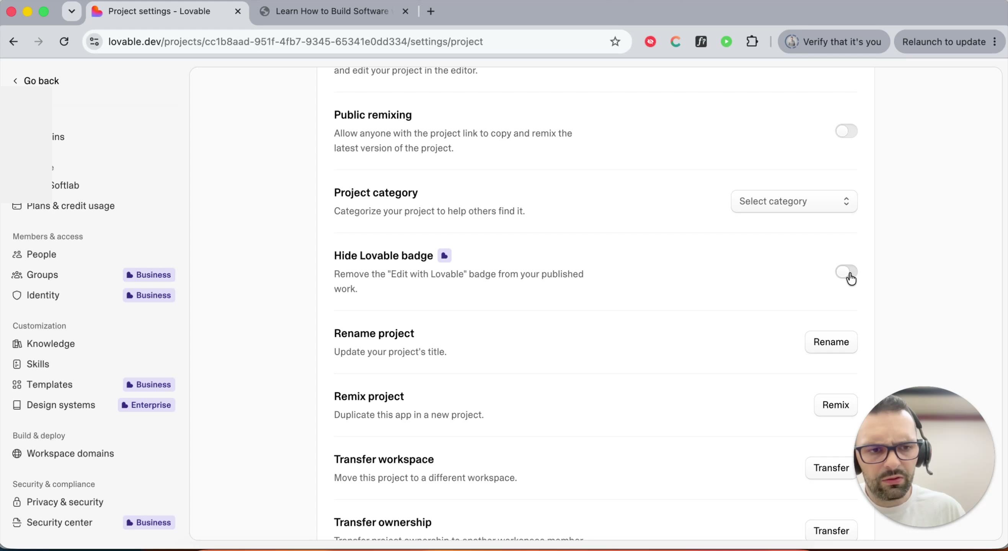Click the font finder f? extension icon
The height and width of the screenshot is (551, 1008).
tap(701, 41)
